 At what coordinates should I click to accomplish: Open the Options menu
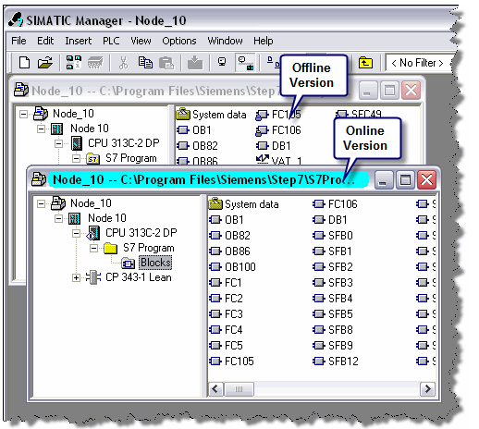coord(179,41)
